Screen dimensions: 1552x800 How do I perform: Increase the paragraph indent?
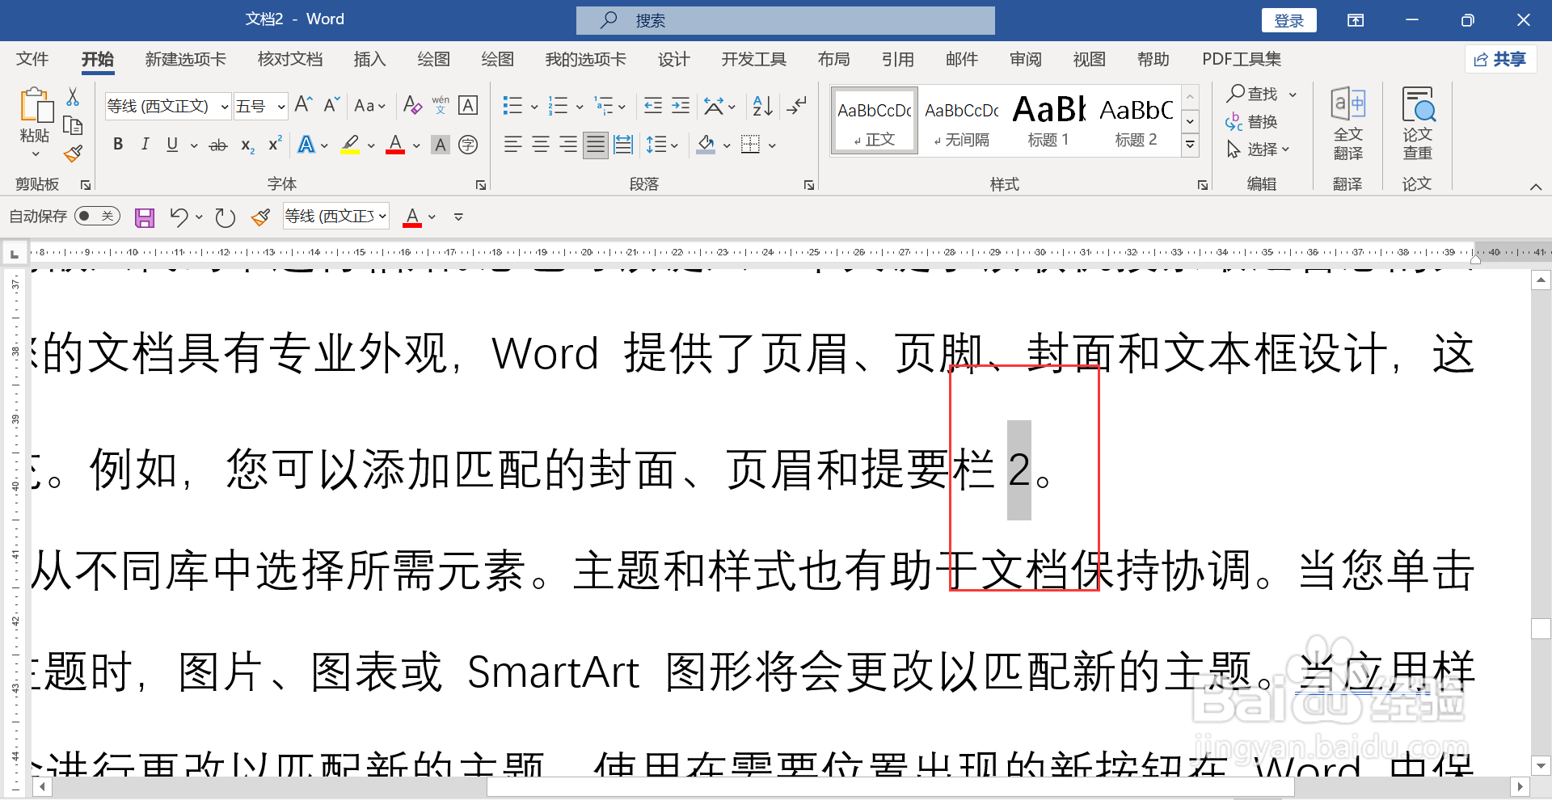tap(681, 106)
